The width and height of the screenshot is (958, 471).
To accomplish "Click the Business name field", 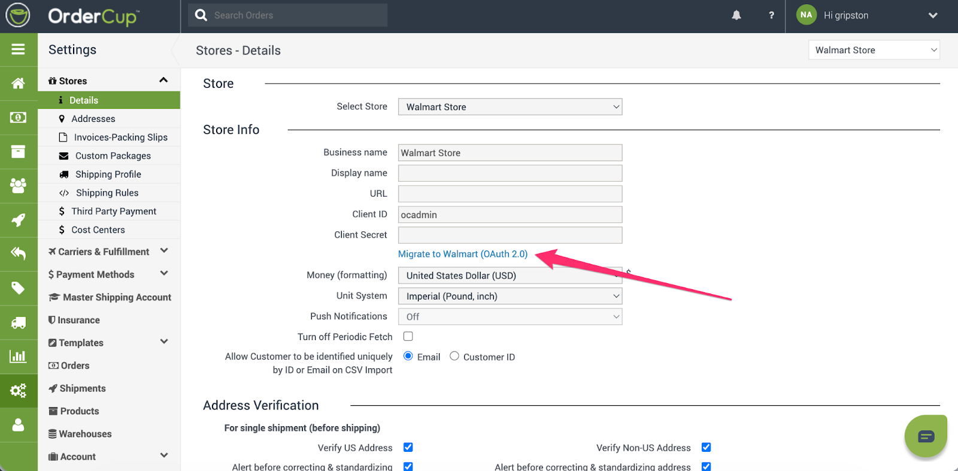I will pos(510,152).
